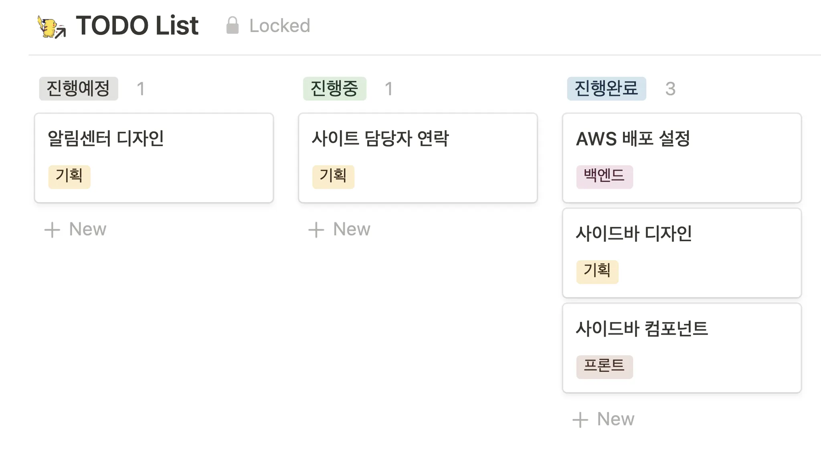Click 기획 tag on 사이드바 디자인 card
Image resolution: width=821 pixels, height=454 pixels.
(x=597, y=272)
